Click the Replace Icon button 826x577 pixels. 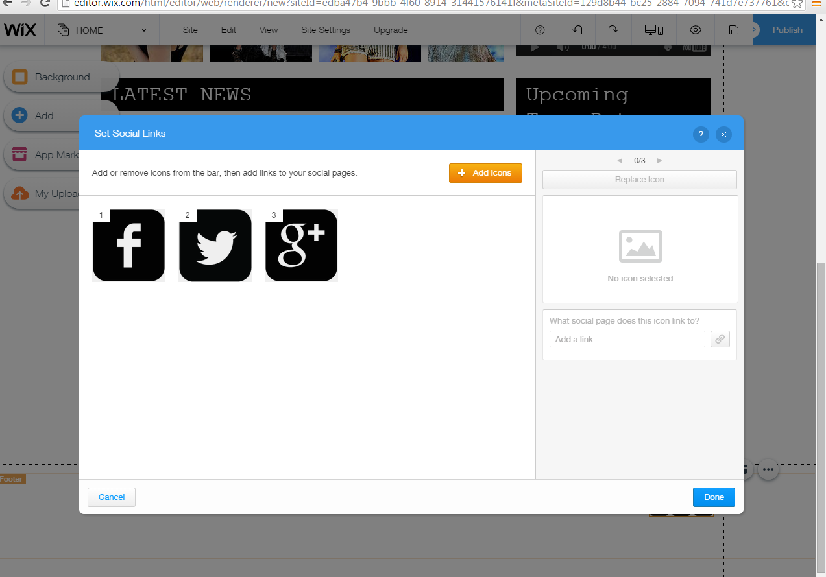pyautogui.click(x=640, y=180)
